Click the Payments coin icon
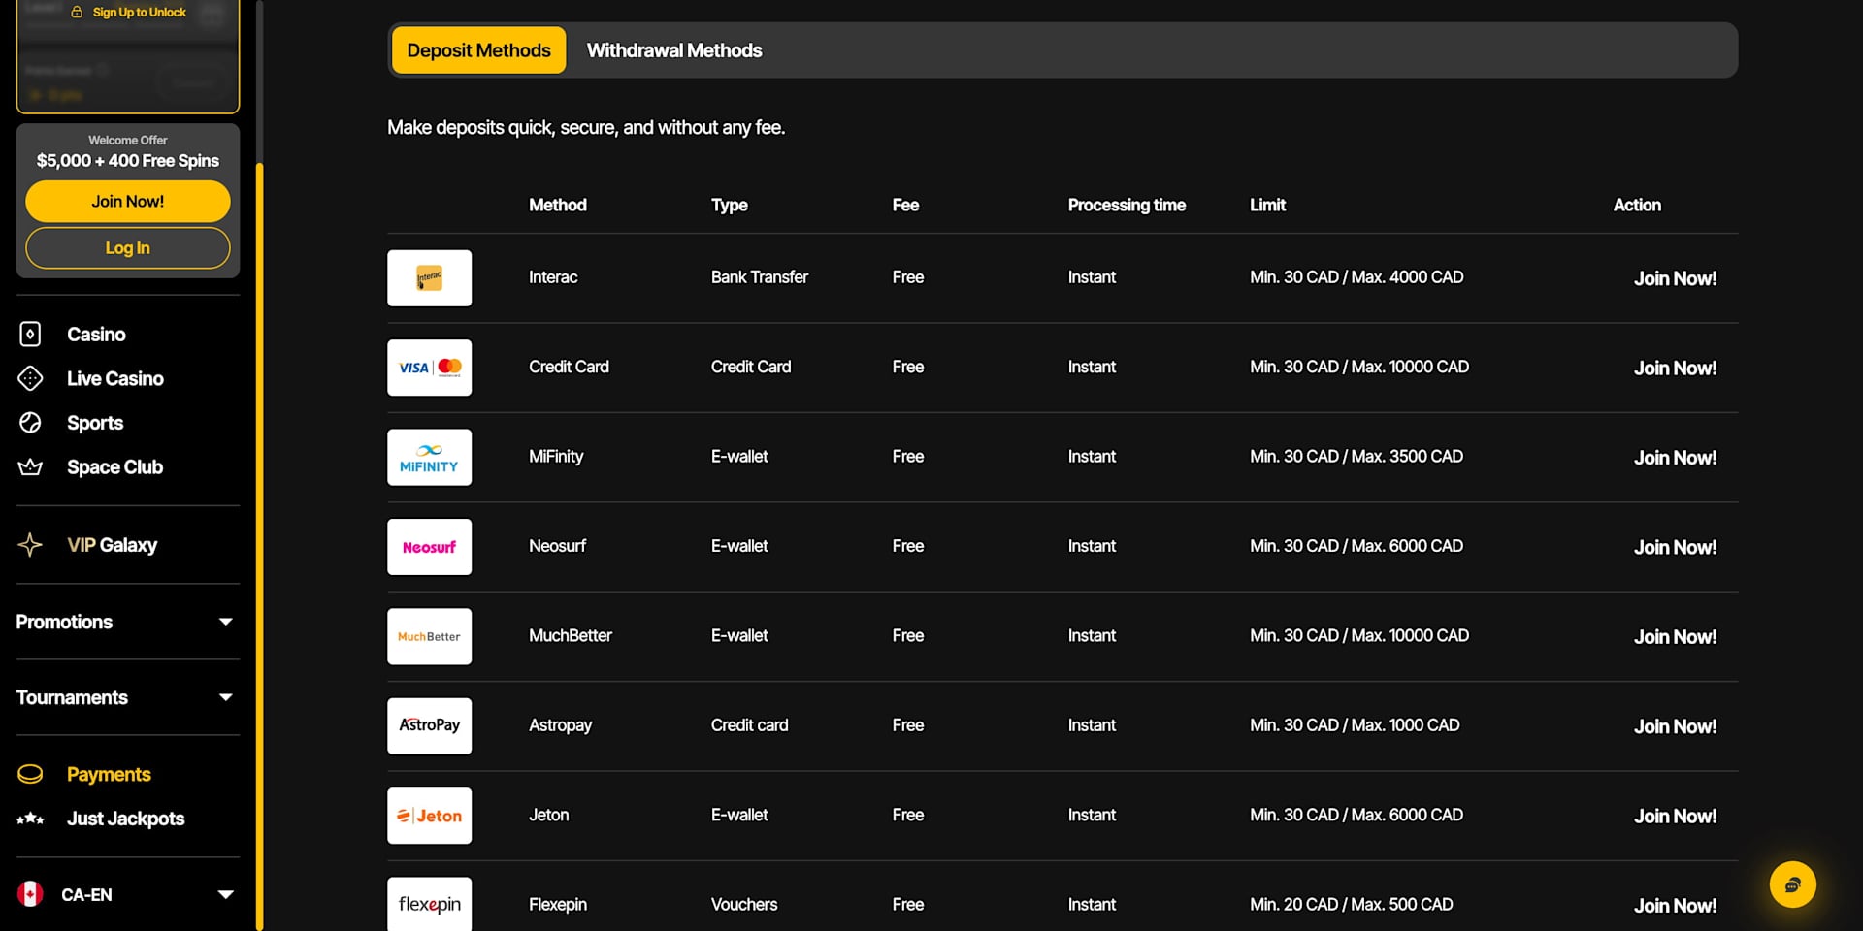1863x931 pixels. click(x=30, y=774)
